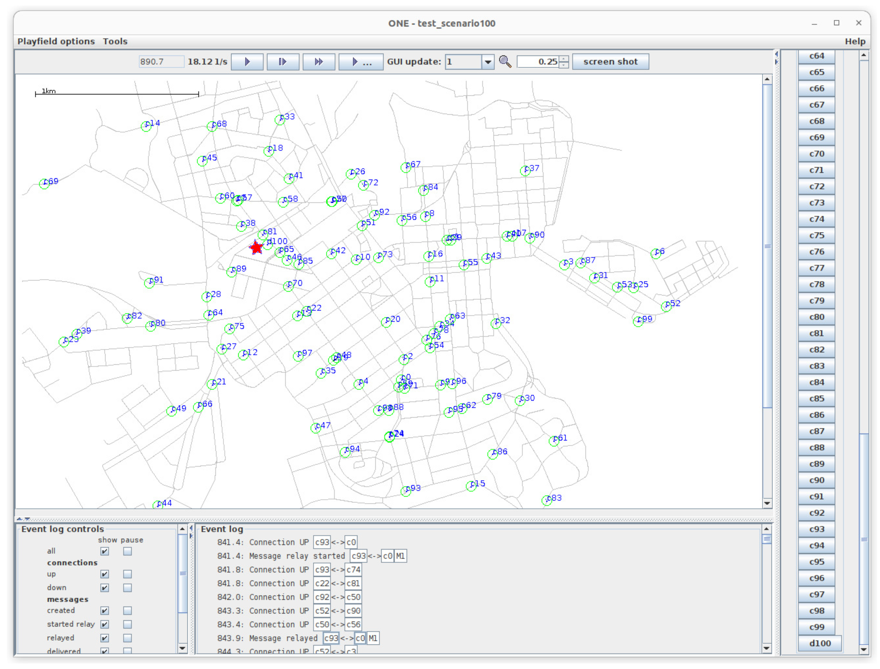Click the fast forward button
880x669 pixels.
[x=318, y=62]
